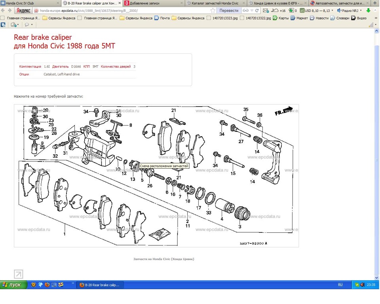Open the Видео bookmark
The width and height of the screenshot is (380, 304).
pyautogui.click(x=359, y=18)
